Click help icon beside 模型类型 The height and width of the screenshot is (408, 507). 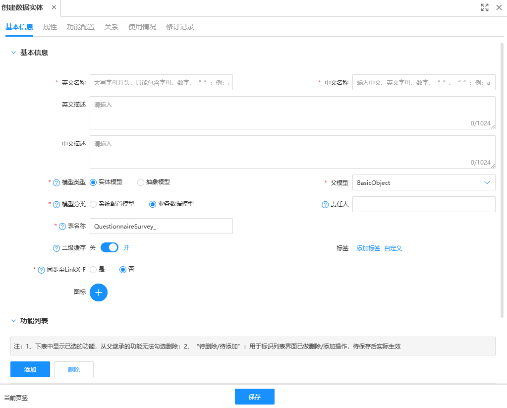[x=56, y=182]
